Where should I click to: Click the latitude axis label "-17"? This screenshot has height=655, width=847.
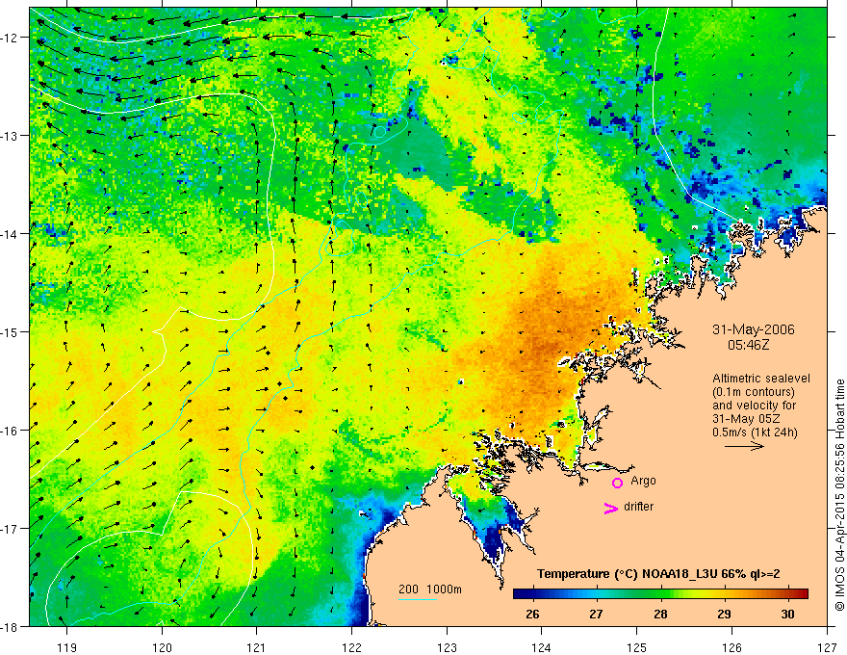(x=11, y=529)
